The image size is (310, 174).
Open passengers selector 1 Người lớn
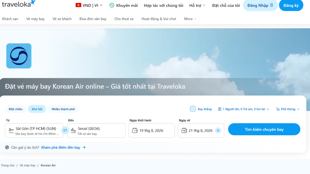tap(244, 109)
